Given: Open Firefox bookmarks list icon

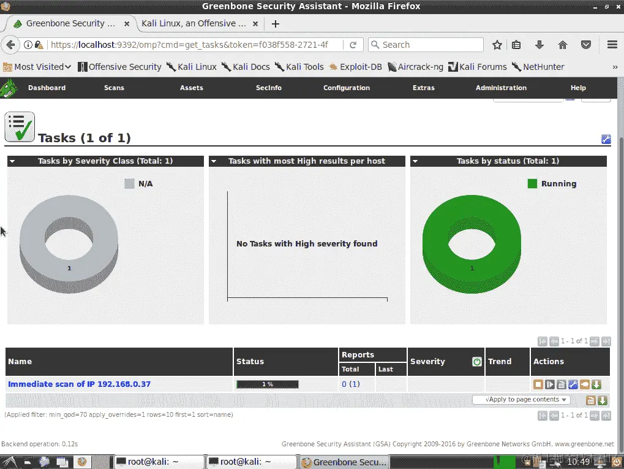Looking at the screenshot, I should point(516,45).
